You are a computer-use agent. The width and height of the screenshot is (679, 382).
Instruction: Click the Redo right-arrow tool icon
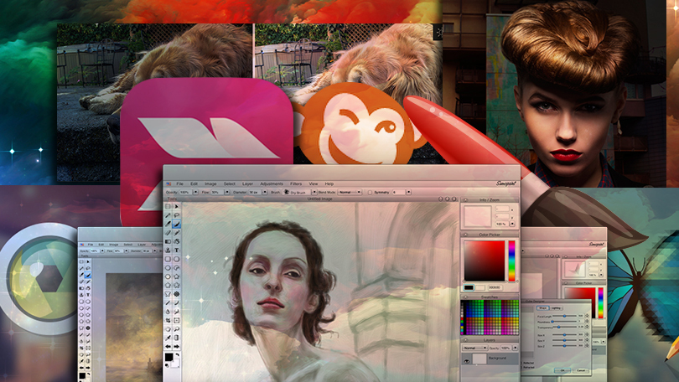(x=177, y=345)
